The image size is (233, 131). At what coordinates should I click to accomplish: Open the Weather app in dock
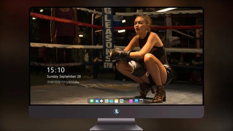tap(97, 101)
